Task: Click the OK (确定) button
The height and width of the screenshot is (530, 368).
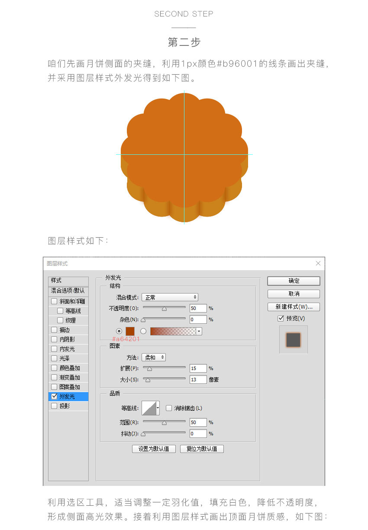Action: click(x=294, y=281)
